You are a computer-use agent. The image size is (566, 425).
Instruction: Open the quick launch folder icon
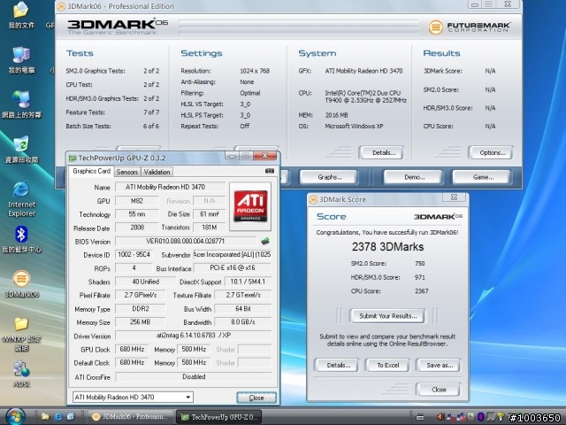point(45,417)
